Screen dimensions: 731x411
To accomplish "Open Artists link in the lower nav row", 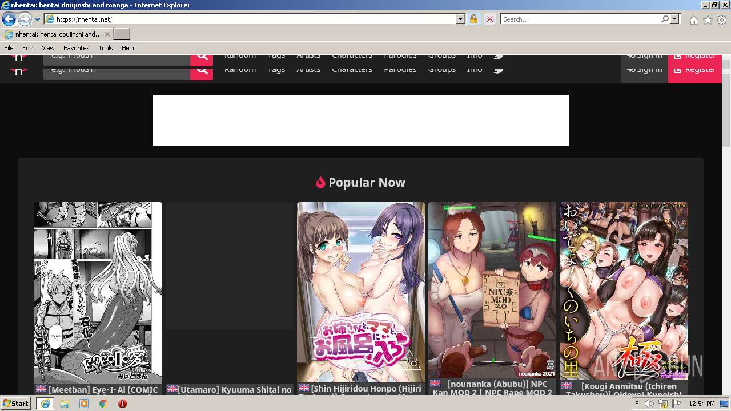I will coord(308,70).
